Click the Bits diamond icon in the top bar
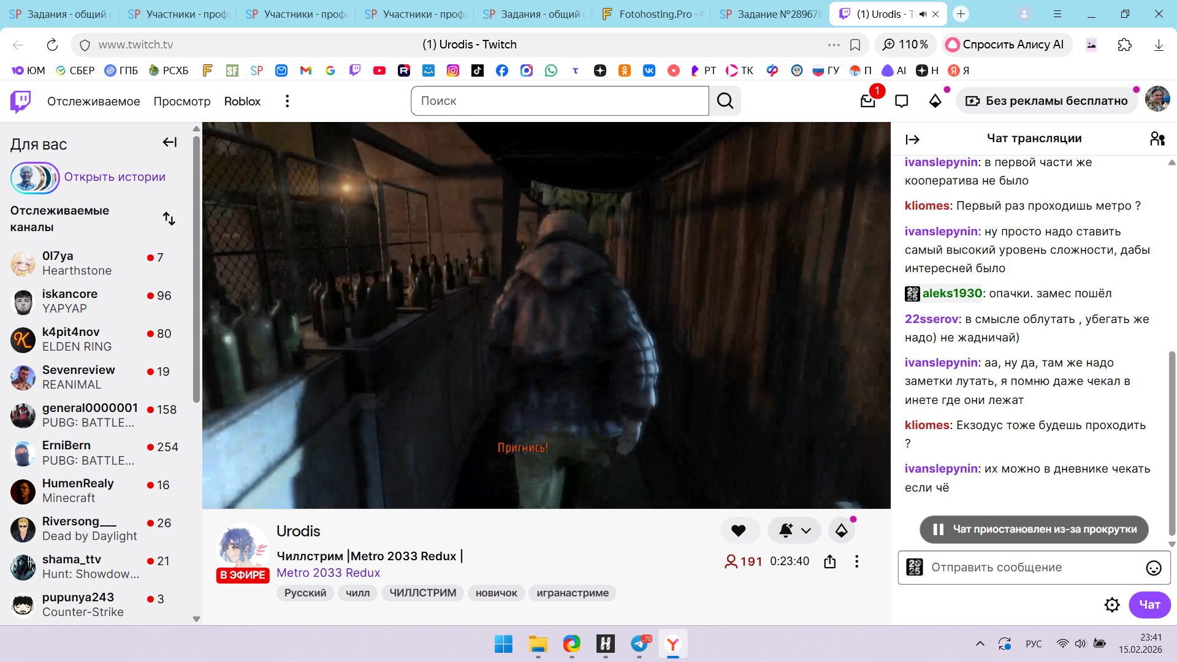1177x662 pixels. [x=935, y=101]
